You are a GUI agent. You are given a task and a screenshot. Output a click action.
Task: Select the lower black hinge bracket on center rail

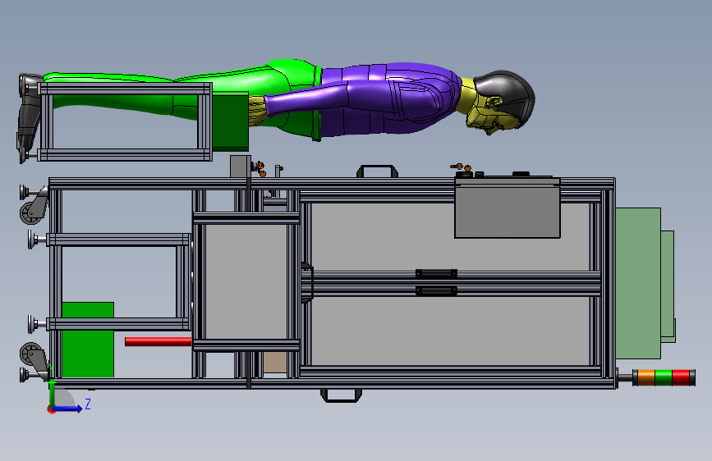click(x=436, y=291)
